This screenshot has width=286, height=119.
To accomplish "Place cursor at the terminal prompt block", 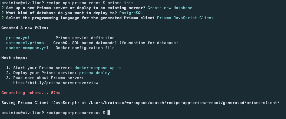I will (x=109, y=113).
